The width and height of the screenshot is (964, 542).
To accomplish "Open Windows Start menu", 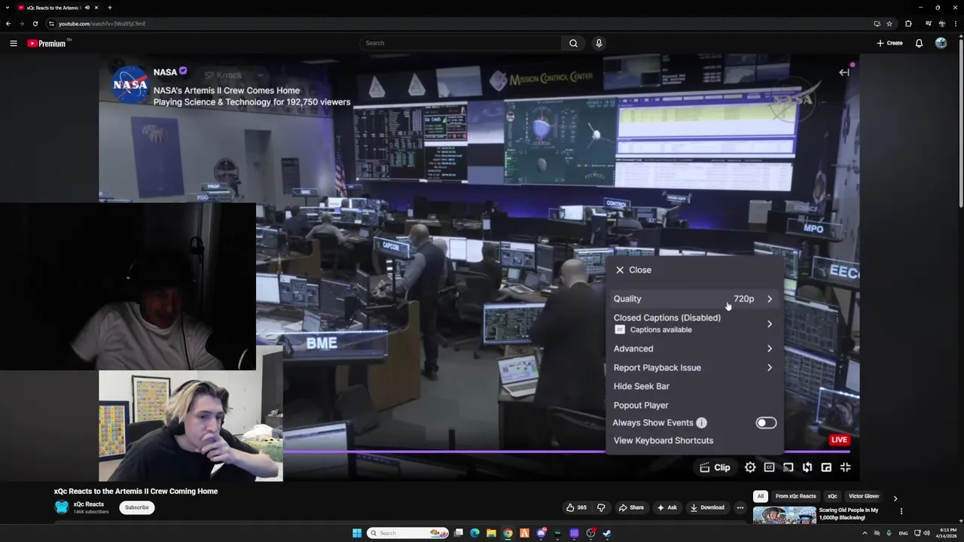I will (357, 533).
